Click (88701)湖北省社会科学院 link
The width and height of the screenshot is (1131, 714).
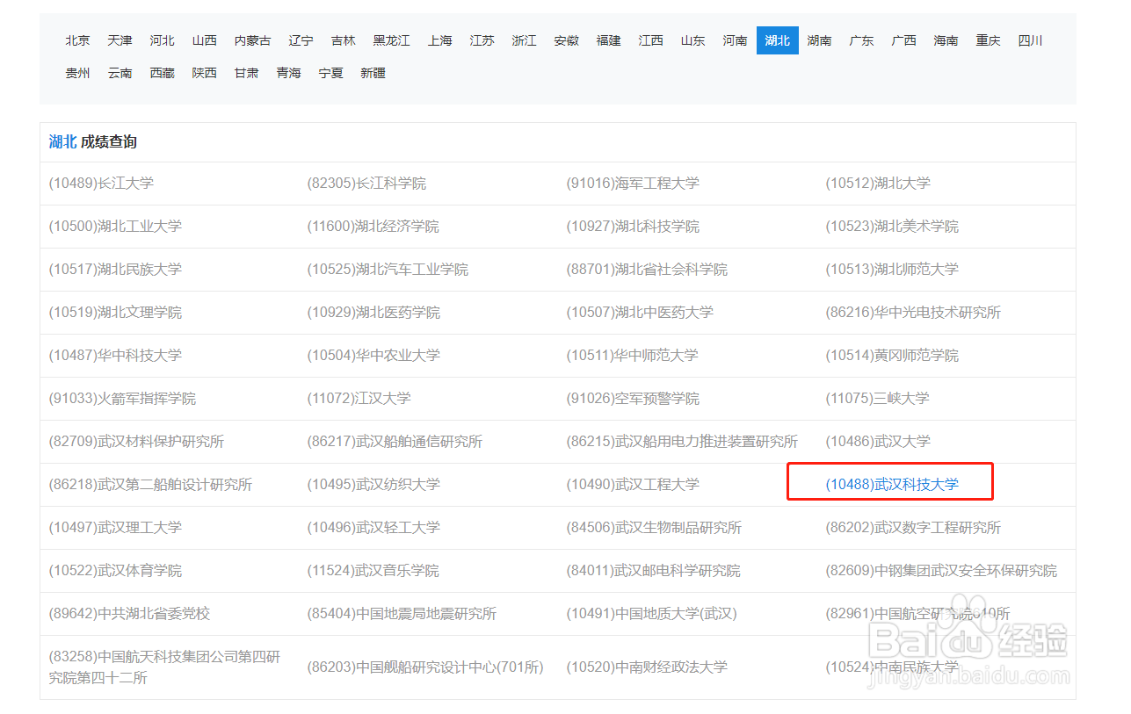point(647,270)
